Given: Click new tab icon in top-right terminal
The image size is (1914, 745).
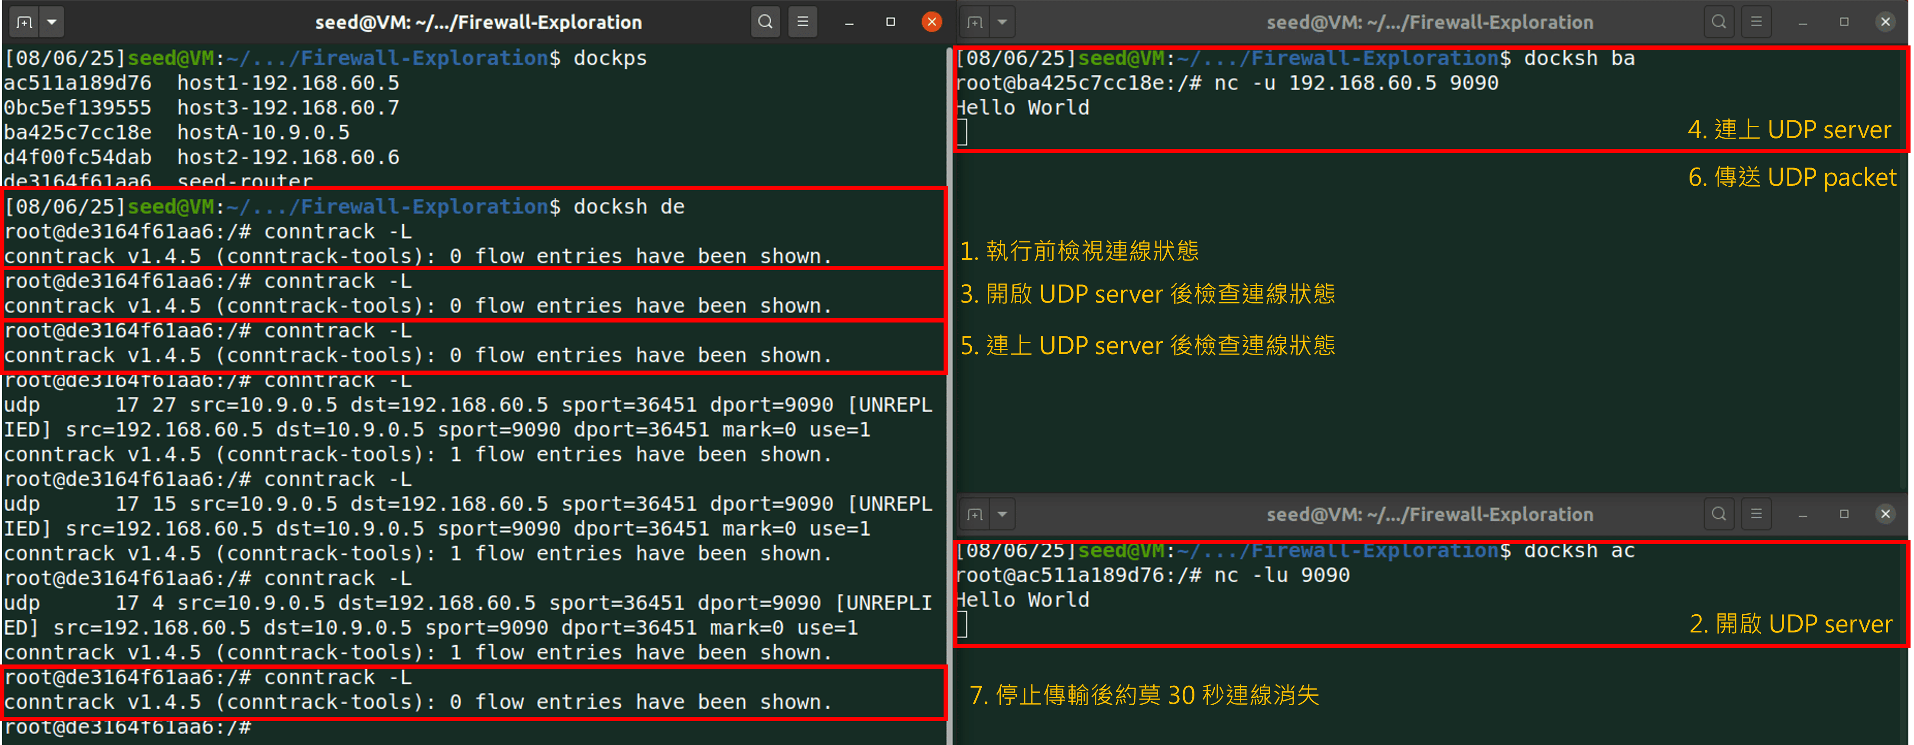Looking at the screenshot, I should tap(975, 22).
